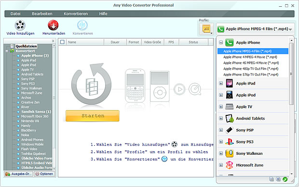Click the red Herunterladen download icon
The image size is (299, 187).
click(x=53, y=25)
